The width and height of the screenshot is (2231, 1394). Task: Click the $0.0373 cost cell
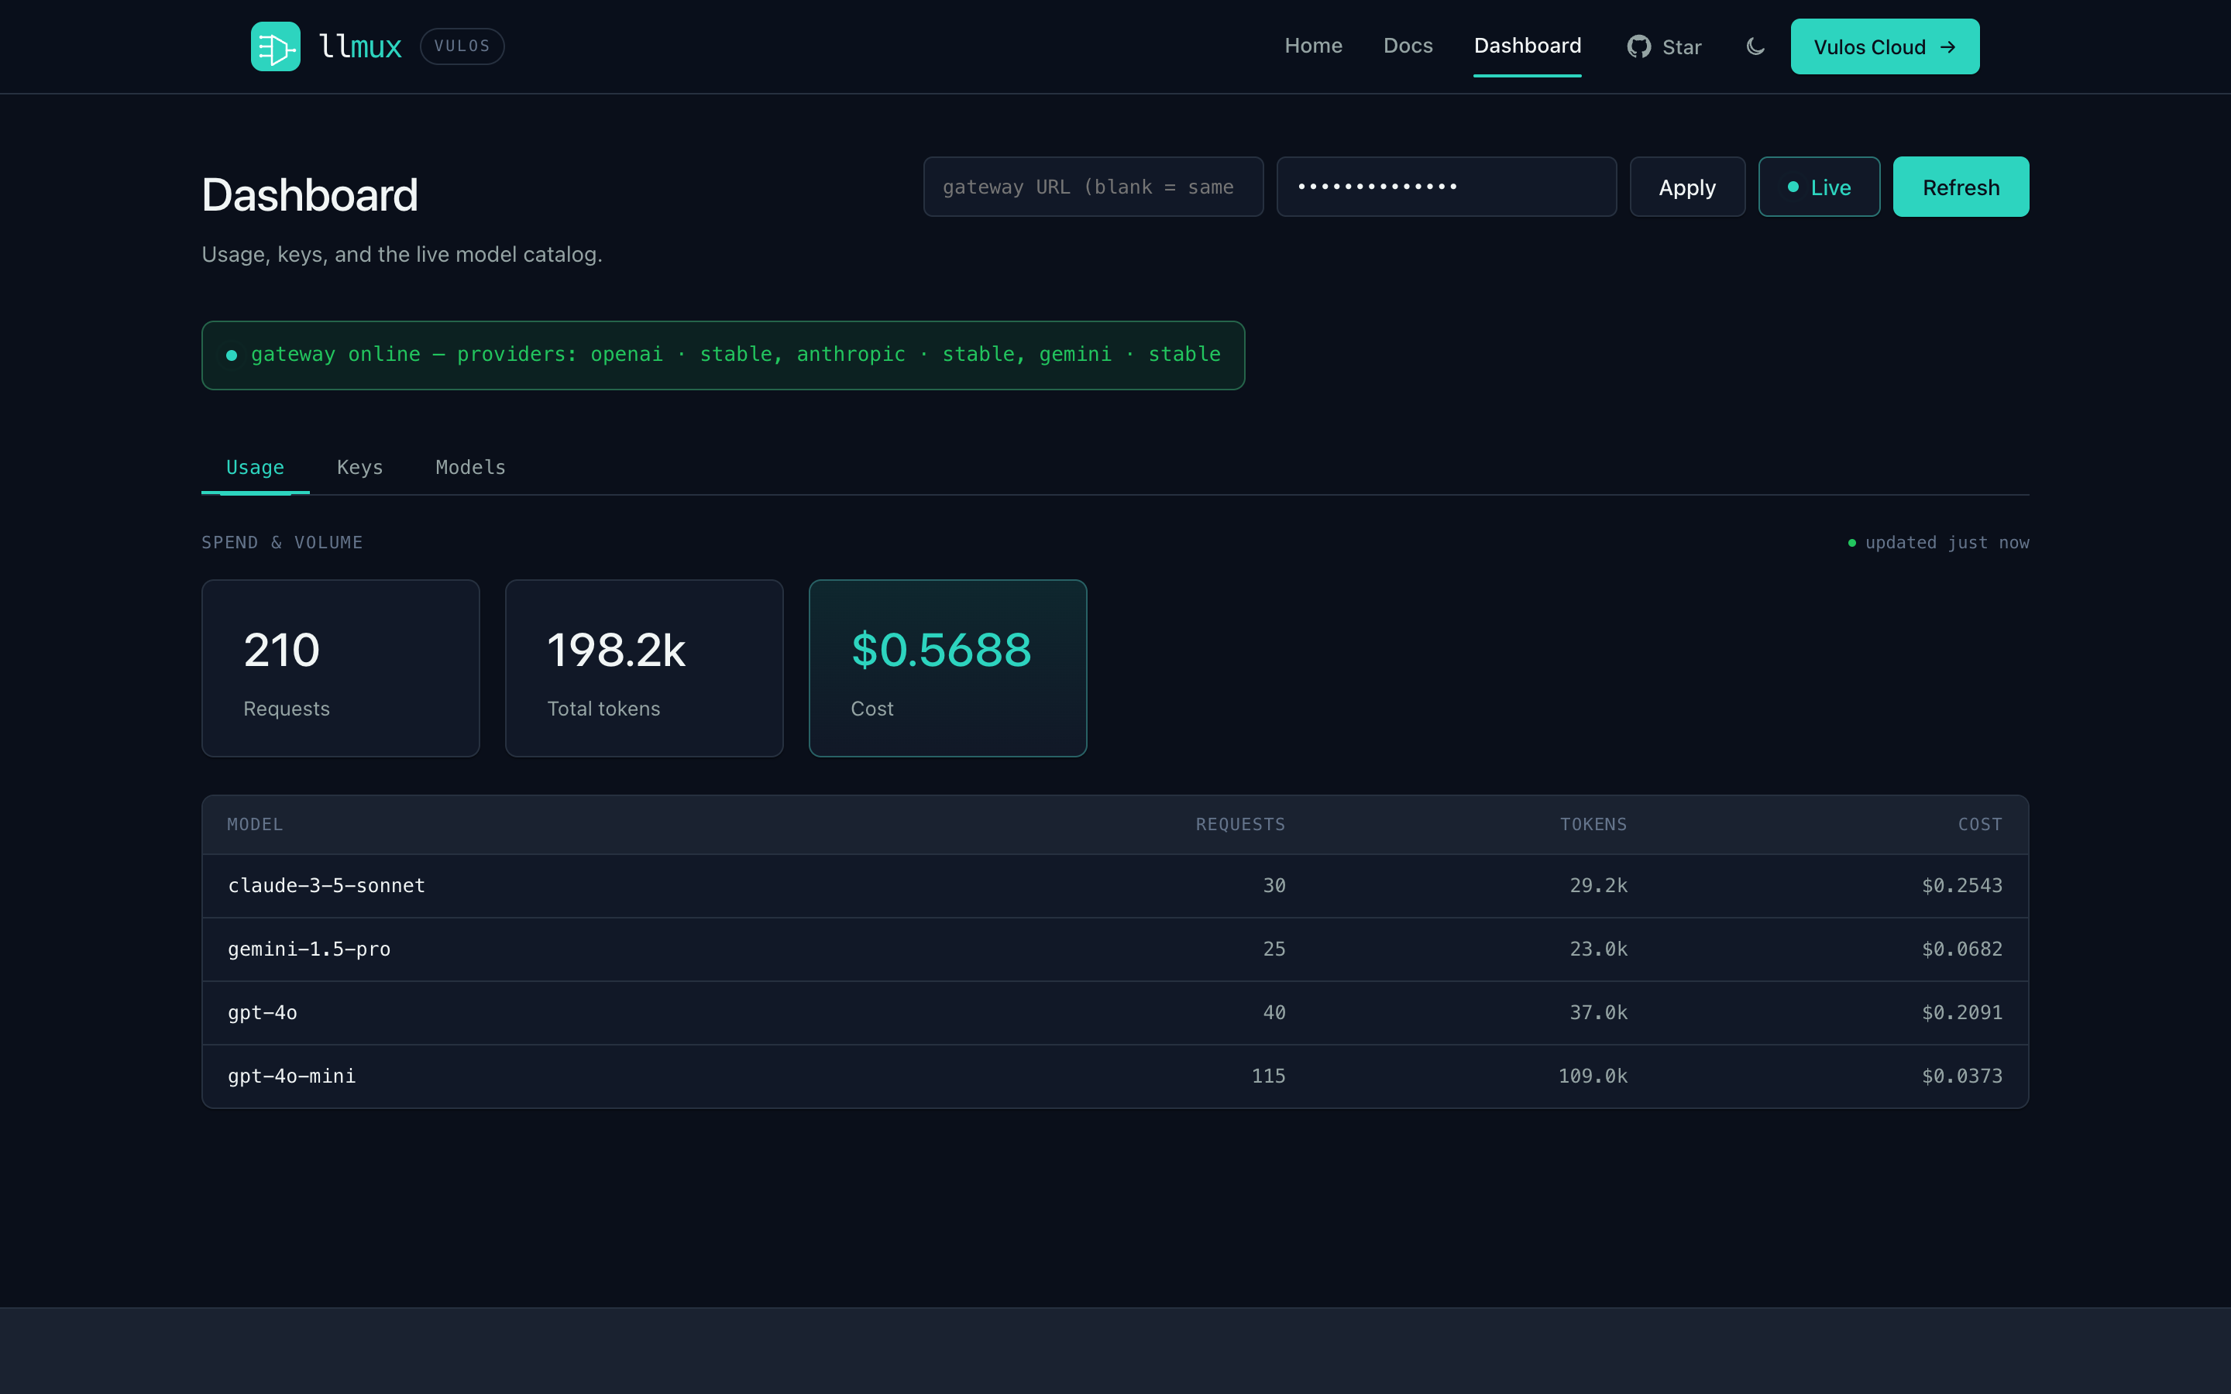click(1961, 1076)
